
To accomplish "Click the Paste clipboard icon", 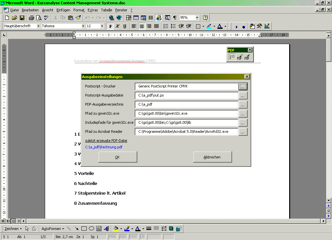I will pyautogui.click(x=71, y=18).
